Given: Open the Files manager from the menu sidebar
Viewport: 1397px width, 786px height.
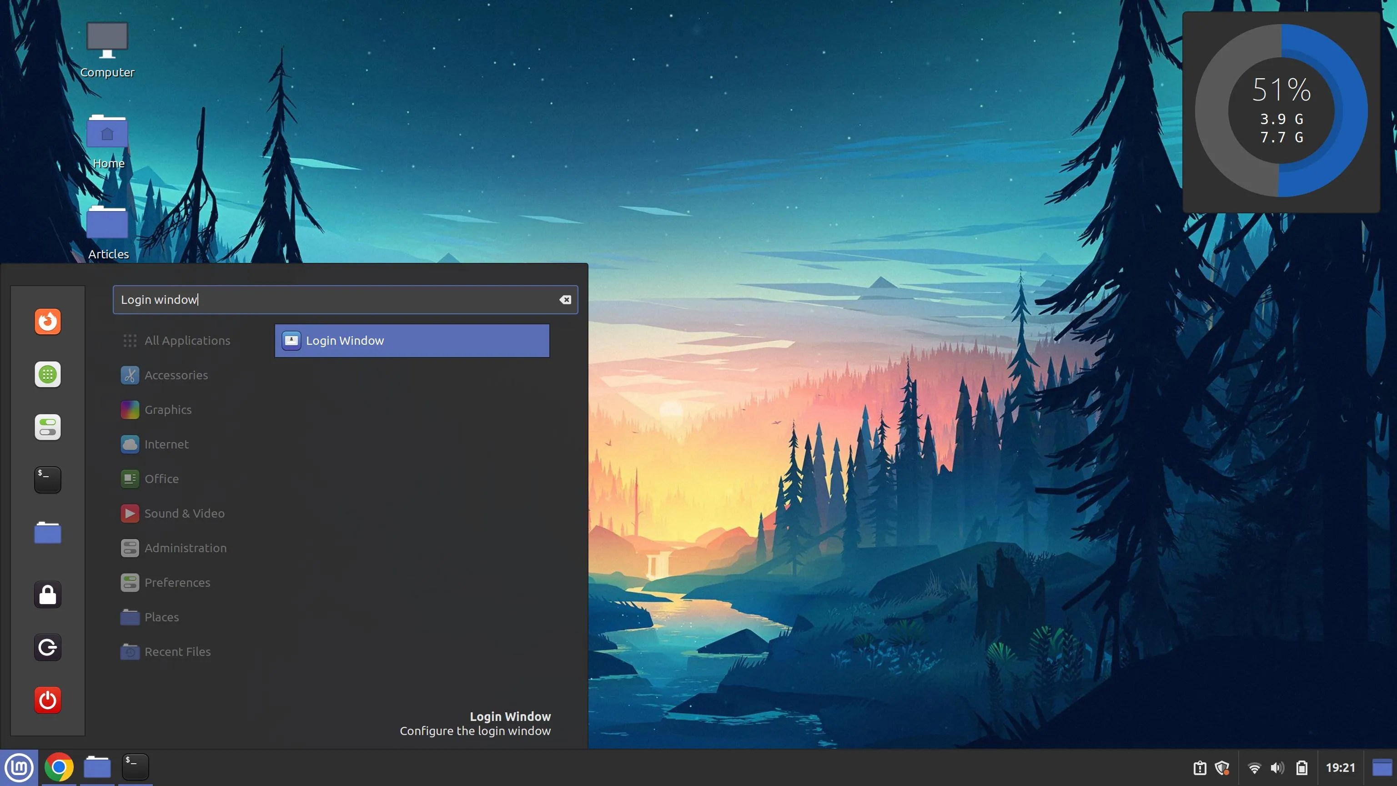Looking at the screenshot, I should coord(47,533).
